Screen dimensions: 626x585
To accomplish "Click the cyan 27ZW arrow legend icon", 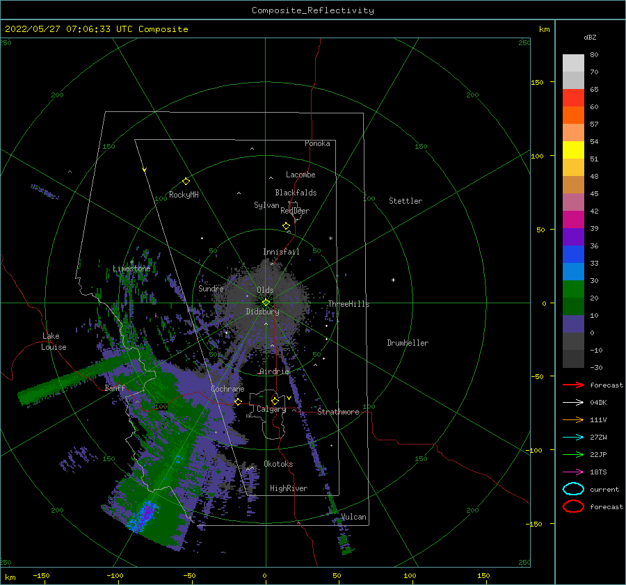I will [573, 438].
